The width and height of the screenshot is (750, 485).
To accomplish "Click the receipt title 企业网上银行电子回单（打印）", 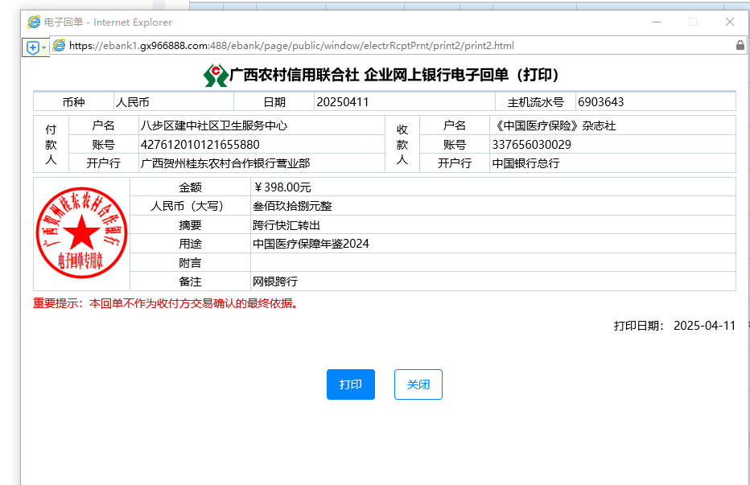I will (462, 75).
